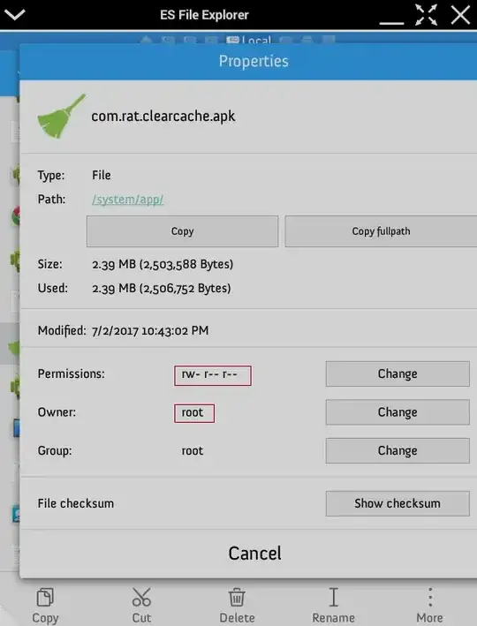Open the More options dots
This screenshot has height=626, width=477.
[430, 597]
